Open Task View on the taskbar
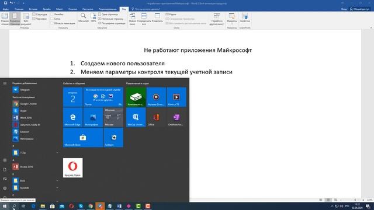The image size is (374, 210). [23, 206]
